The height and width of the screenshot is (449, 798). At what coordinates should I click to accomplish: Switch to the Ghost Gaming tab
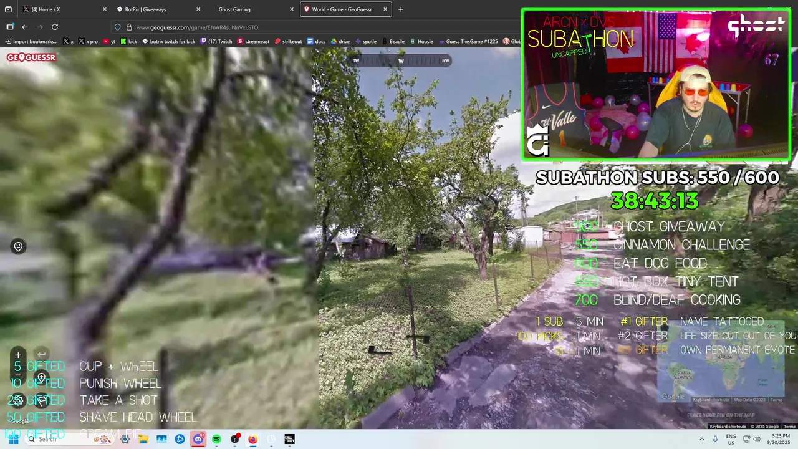click(252, 9)
